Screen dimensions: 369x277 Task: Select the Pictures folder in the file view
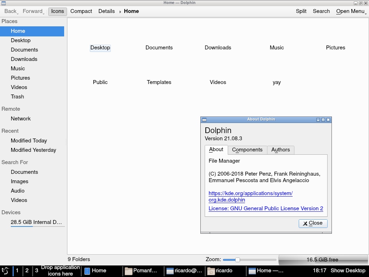[335, 48]
